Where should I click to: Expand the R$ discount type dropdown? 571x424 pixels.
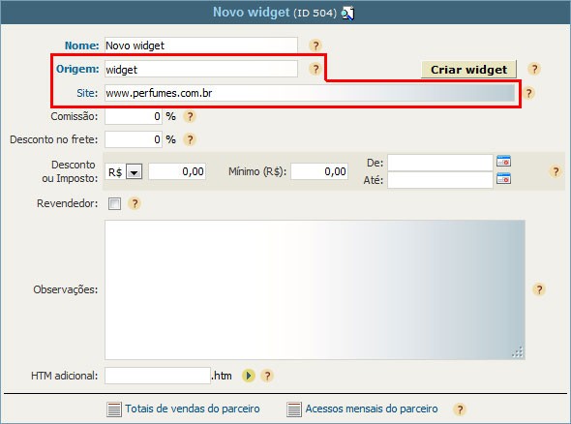pyautogui.click(x=134, y=171)
